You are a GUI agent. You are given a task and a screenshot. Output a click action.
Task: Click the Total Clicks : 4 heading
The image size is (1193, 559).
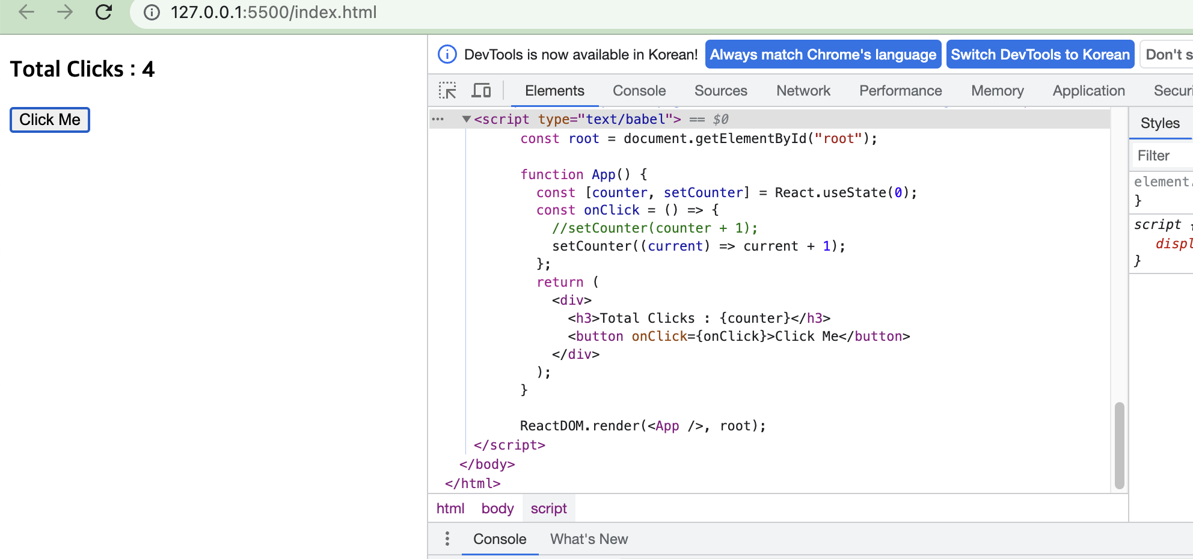(82, 69)
